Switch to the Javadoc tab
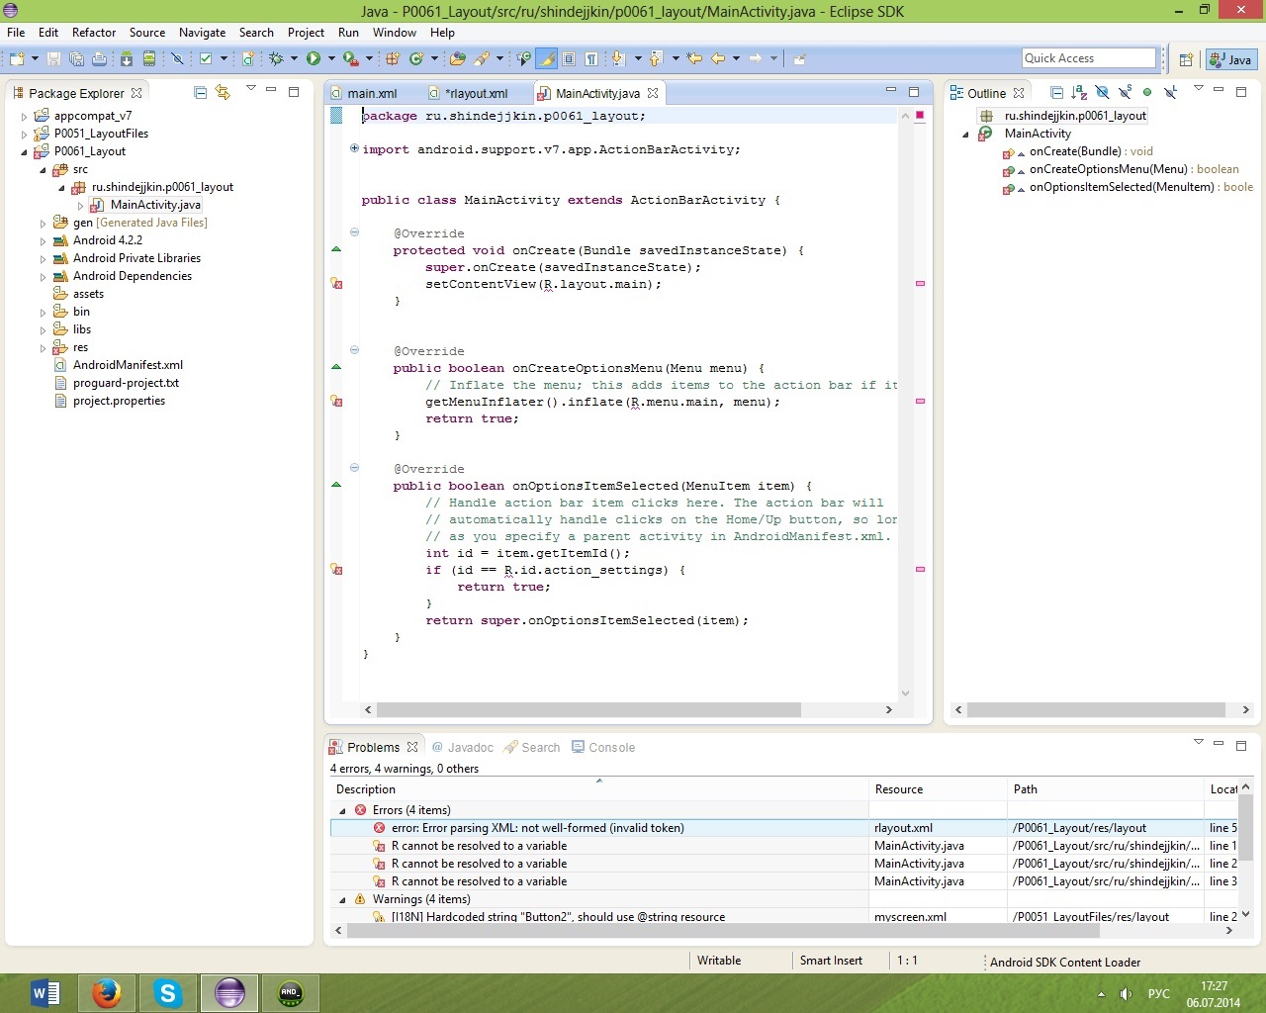Screen dimensions: 1266x1013 tap(462, 747)
